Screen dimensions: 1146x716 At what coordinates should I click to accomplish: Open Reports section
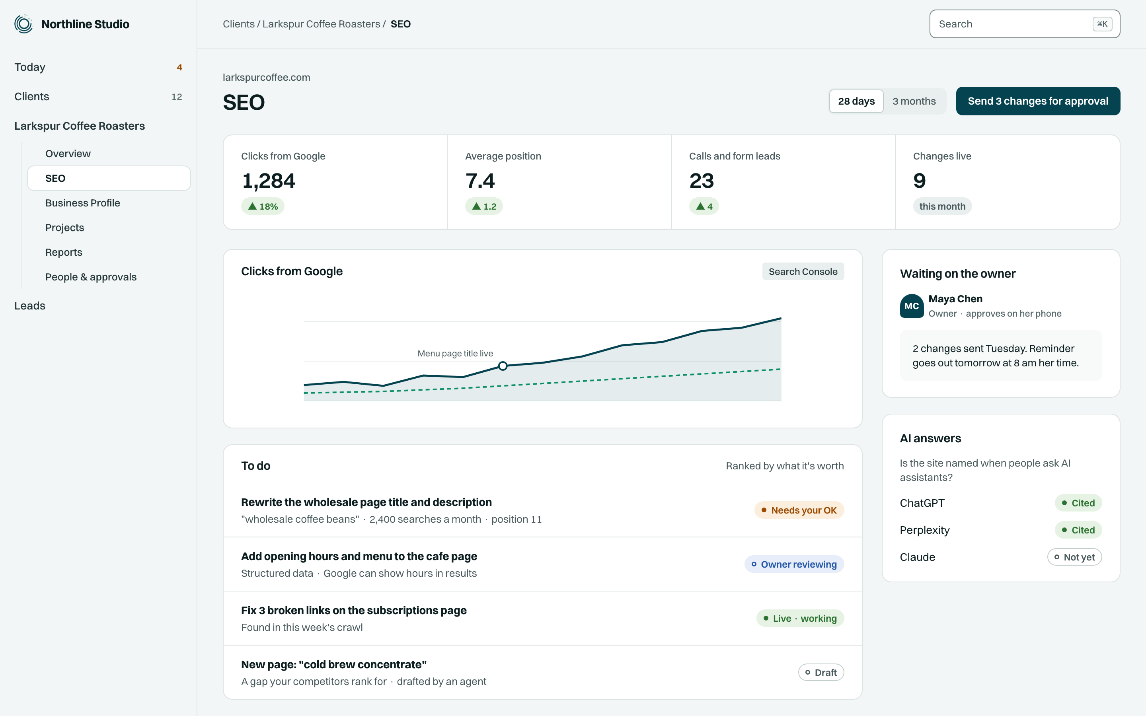pyautogui.click(x=109, y=252)
